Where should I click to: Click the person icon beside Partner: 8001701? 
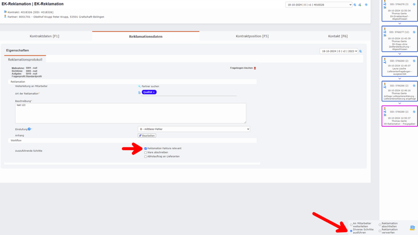[5, 16]
